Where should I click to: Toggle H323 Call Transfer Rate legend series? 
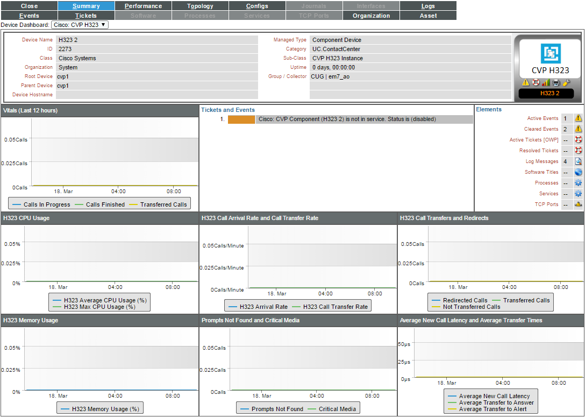[x=330, y=307]
